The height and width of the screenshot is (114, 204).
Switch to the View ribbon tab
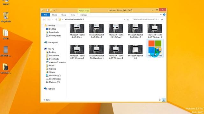[73, 15]
